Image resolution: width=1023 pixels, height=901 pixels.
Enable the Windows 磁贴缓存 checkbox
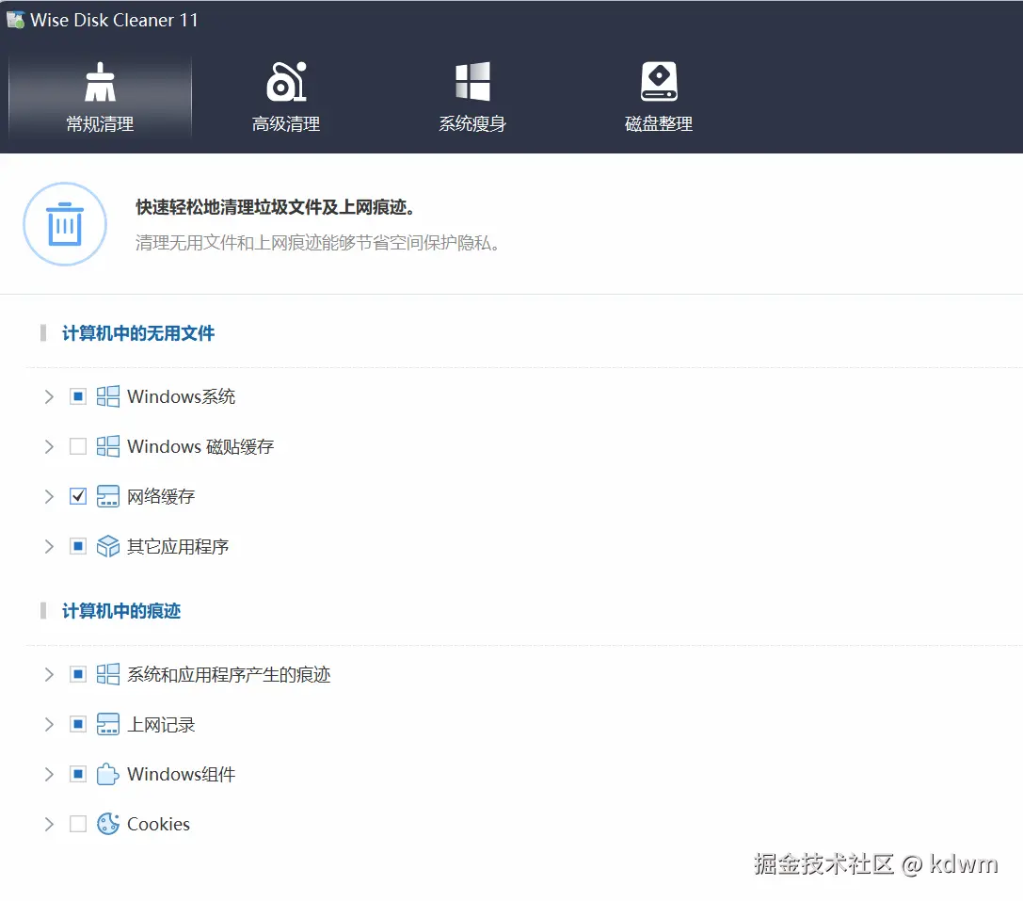(78, 446)
